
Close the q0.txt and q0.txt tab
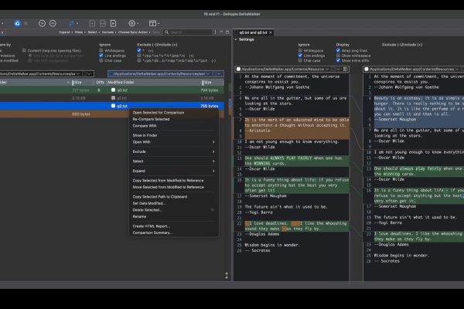tap(271, 32)
